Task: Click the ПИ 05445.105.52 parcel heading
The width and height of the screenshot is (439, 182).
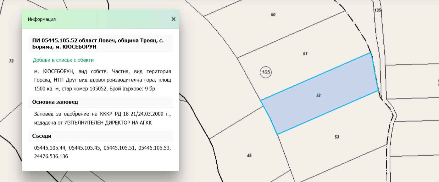Action: click(97, 43)
